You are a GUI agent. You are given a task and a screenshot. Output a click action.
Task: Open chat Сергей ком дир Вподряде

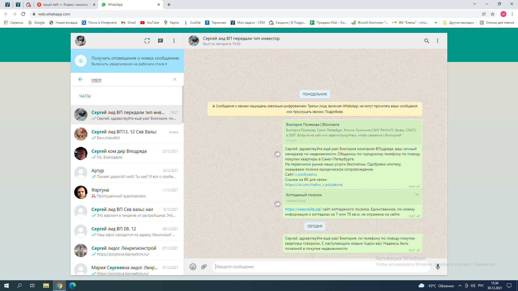127,154
